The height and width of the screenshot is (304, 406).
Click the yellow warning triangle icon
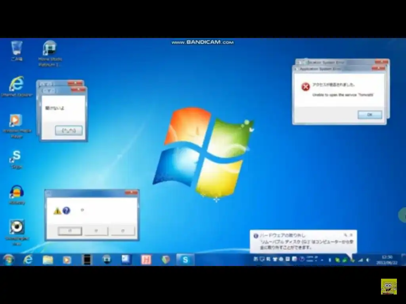pos(57,211)
